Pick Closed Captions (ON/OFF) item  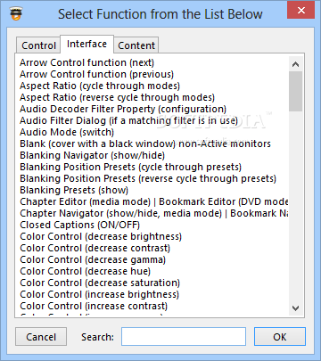(x=79, y=225)
